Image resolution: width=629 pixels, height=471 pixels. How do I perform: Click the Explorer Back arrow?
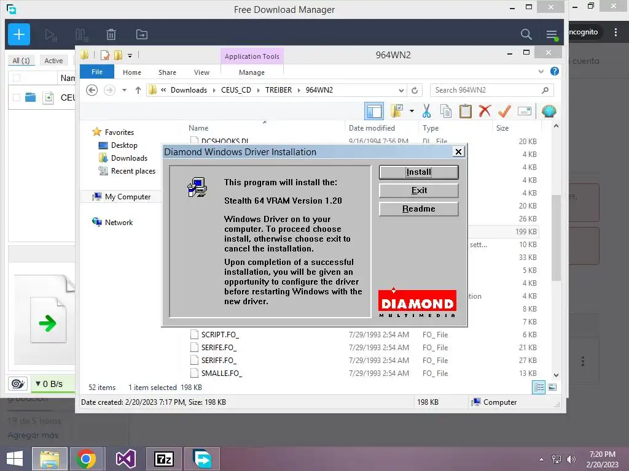point(92,90)
